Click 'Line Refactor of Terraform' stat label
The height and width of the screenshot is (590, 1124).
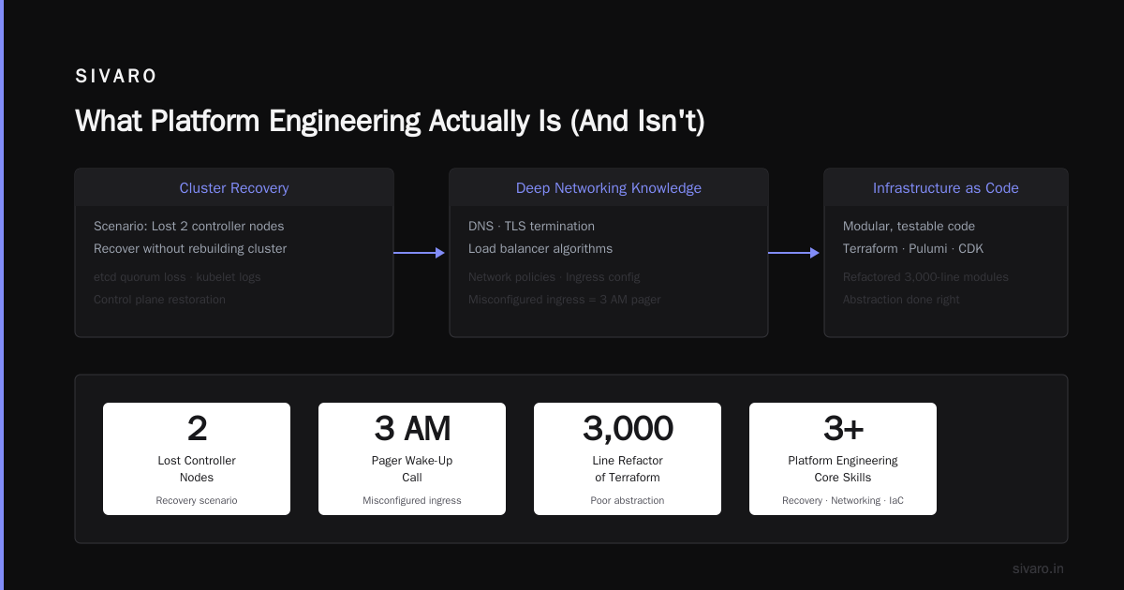click(x=628, y=469)
